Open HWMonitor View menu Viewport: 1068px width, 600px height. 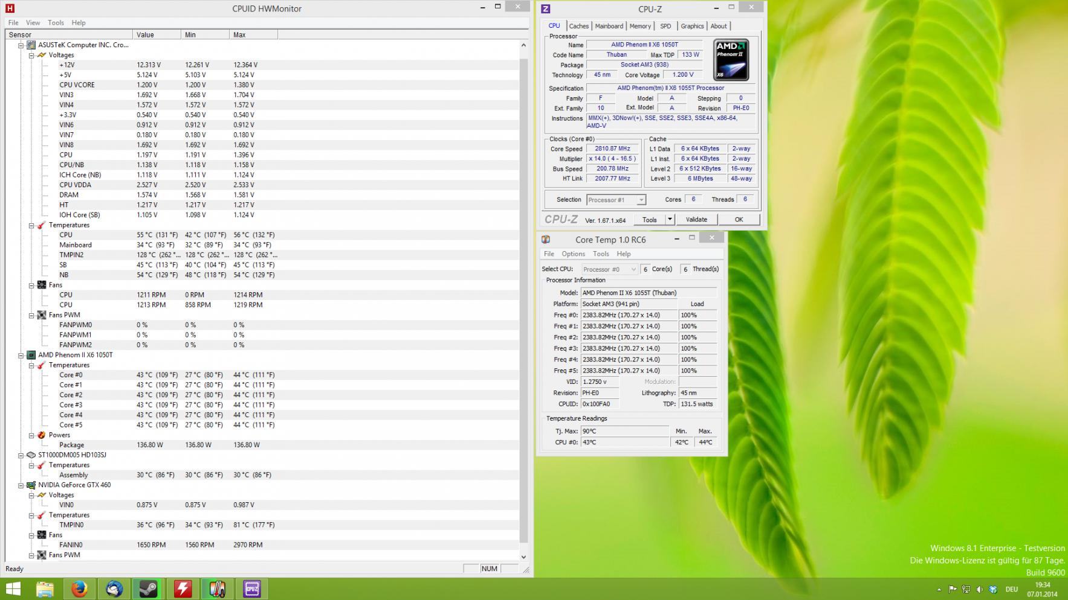point(33,22)
